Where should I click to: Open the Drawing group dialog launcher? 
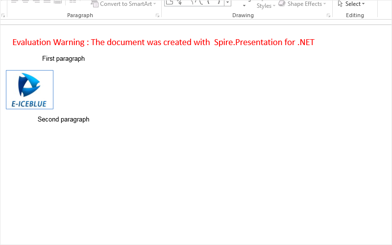point(328,16)
